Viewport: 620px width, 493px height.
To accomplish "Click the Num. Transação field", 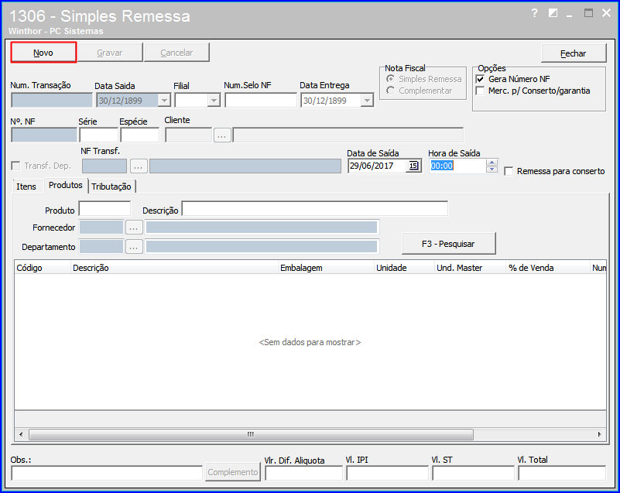I will tap(52, 101).
